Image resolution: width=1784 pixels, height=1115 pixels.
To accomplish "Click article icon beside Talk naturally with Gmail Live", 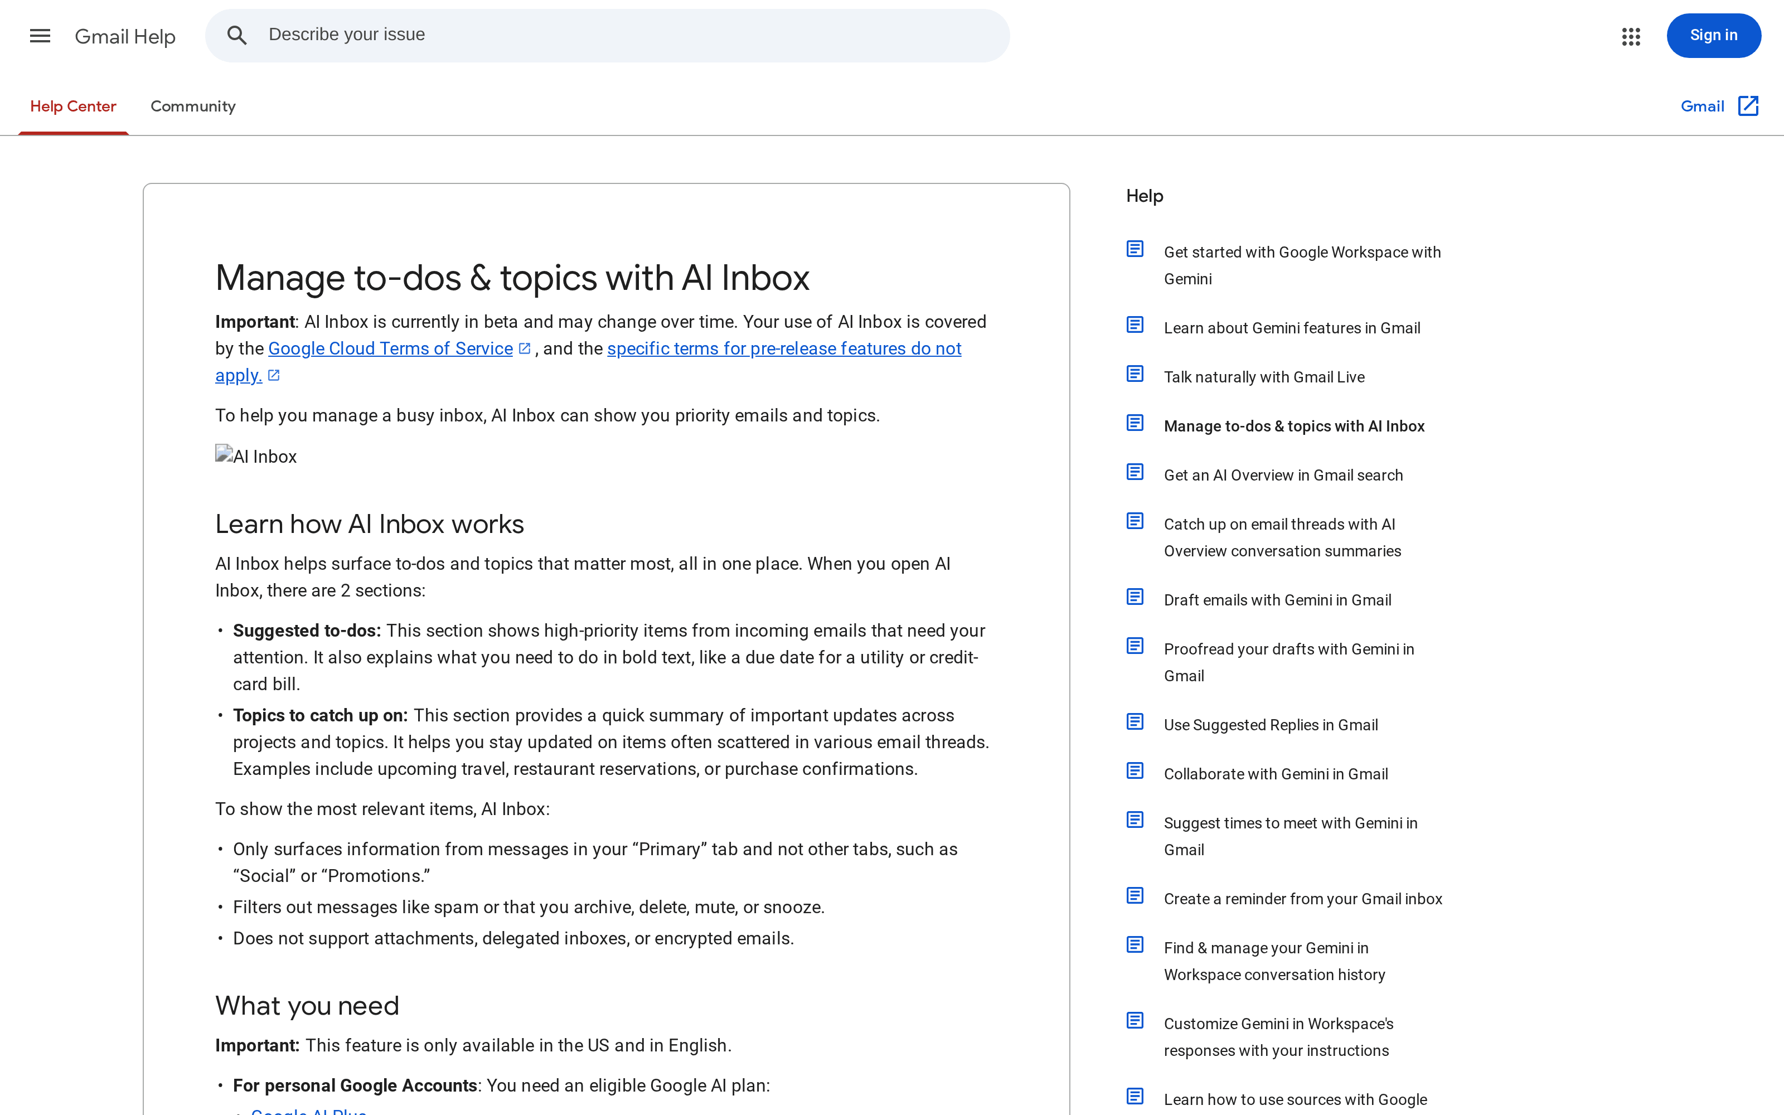I will 1135,374.
